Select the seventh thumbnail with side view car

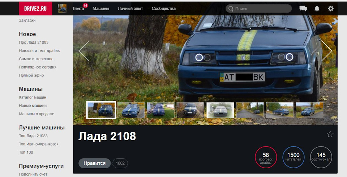click(280, 110)
